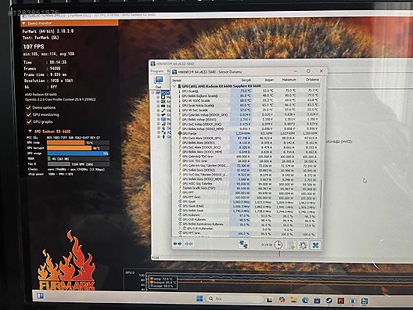
Task: Click the GPU temp orange bar in FurMark
Action: click(66, 142)
